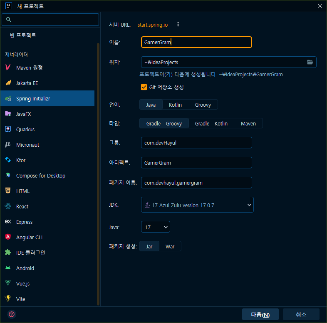The height and width of the screenshot is (323, 327).
Task: Click the Vue.js logo icon
Action: (x=8, y=283)
